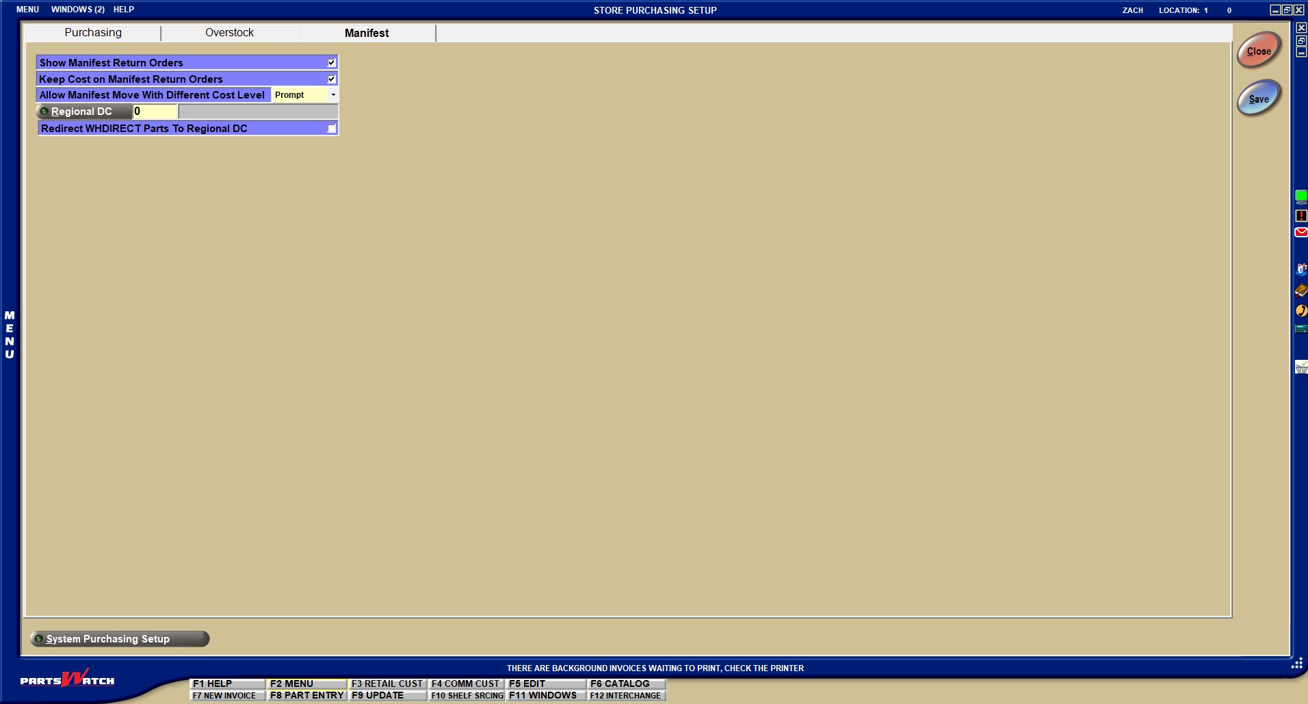Switch to the Overstock tab
This screenshot has width=1308, height=704.
click(229, 33)
